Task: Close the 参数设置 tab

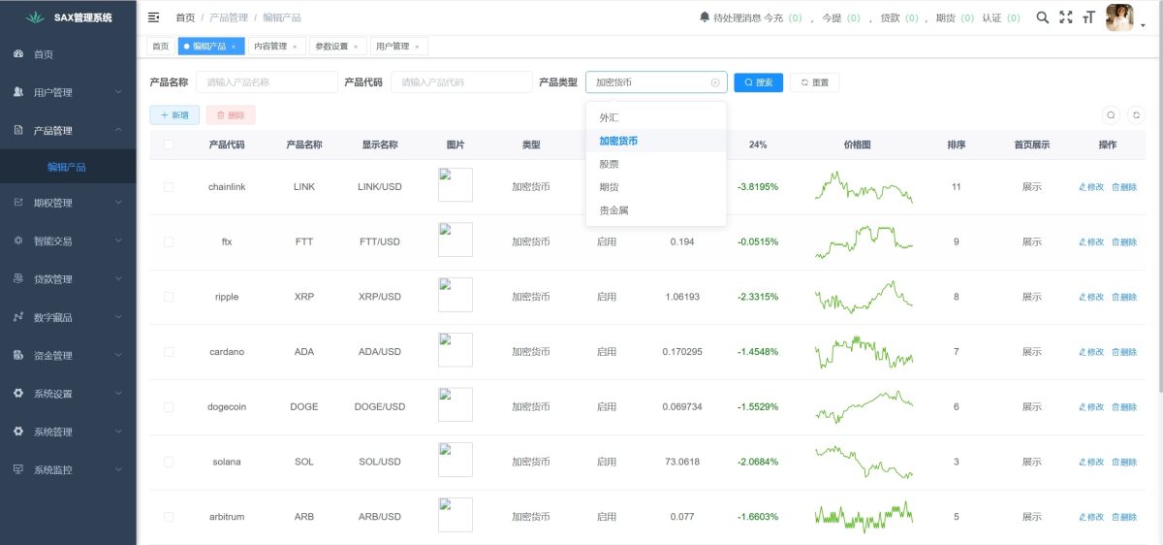Action: click(356, 47)
